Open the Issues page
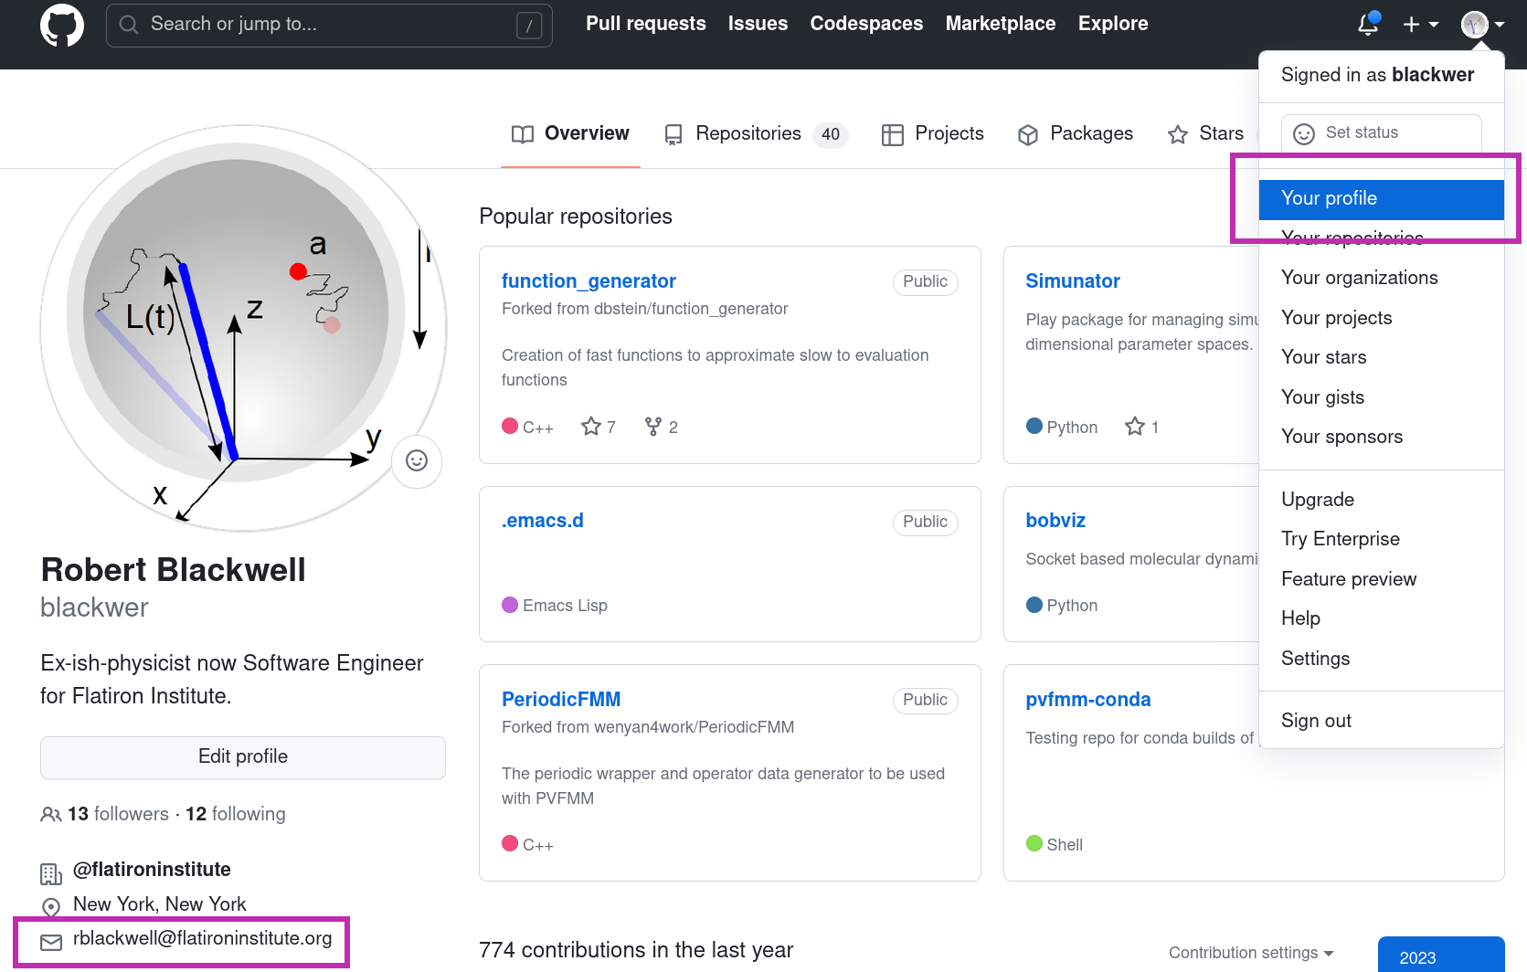Image resolution: width=1527 pixels, height=972 pixels. click(758, 24)
